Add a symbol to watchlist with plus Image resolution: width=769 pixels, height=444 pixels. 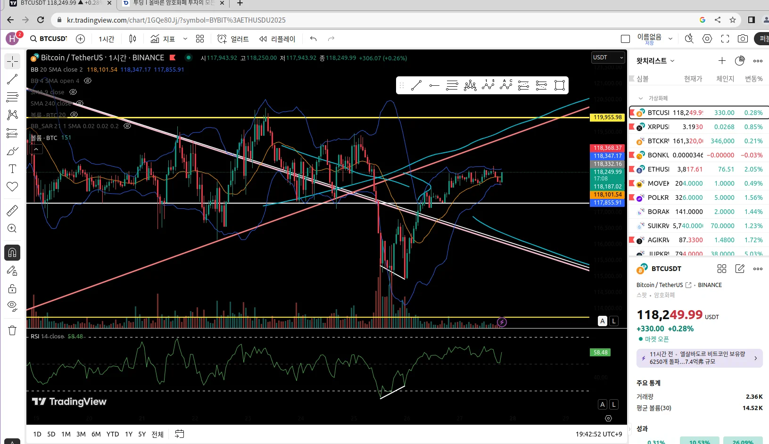pos(722,60)
